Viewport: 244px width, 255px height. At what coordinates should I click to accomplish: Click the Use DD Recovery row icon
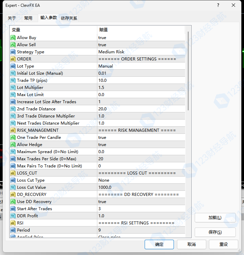[x=13, y=202]
